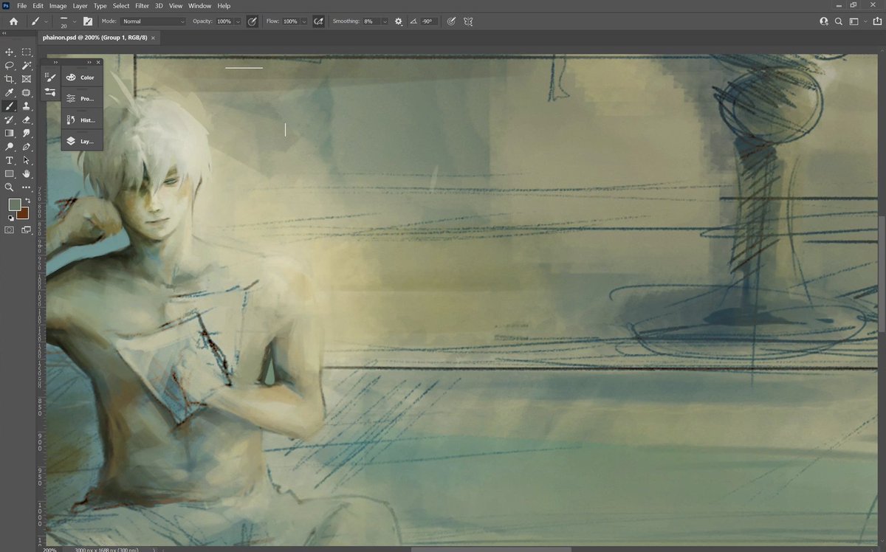Viewport: 886px width, 552px height.
Task: Select the History Brush tool
Action: (x=10, y=120)
